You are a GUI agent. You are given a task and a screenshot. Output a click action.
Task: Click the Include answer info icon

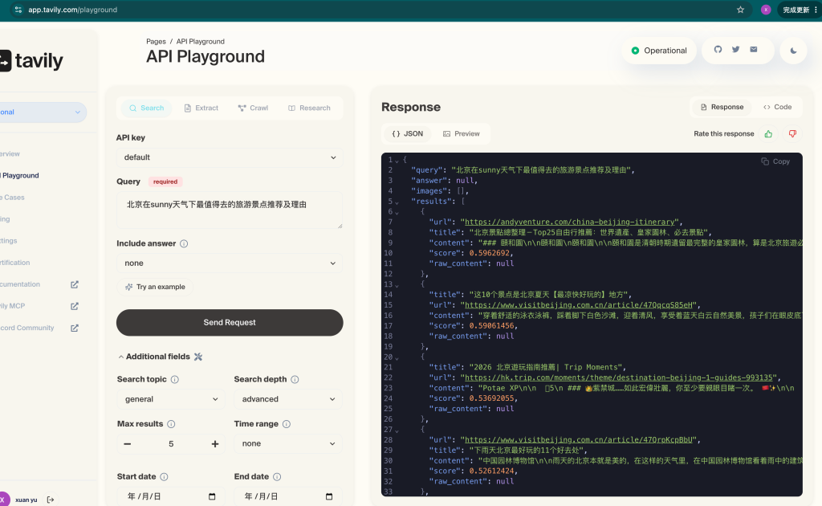(184, 243)
